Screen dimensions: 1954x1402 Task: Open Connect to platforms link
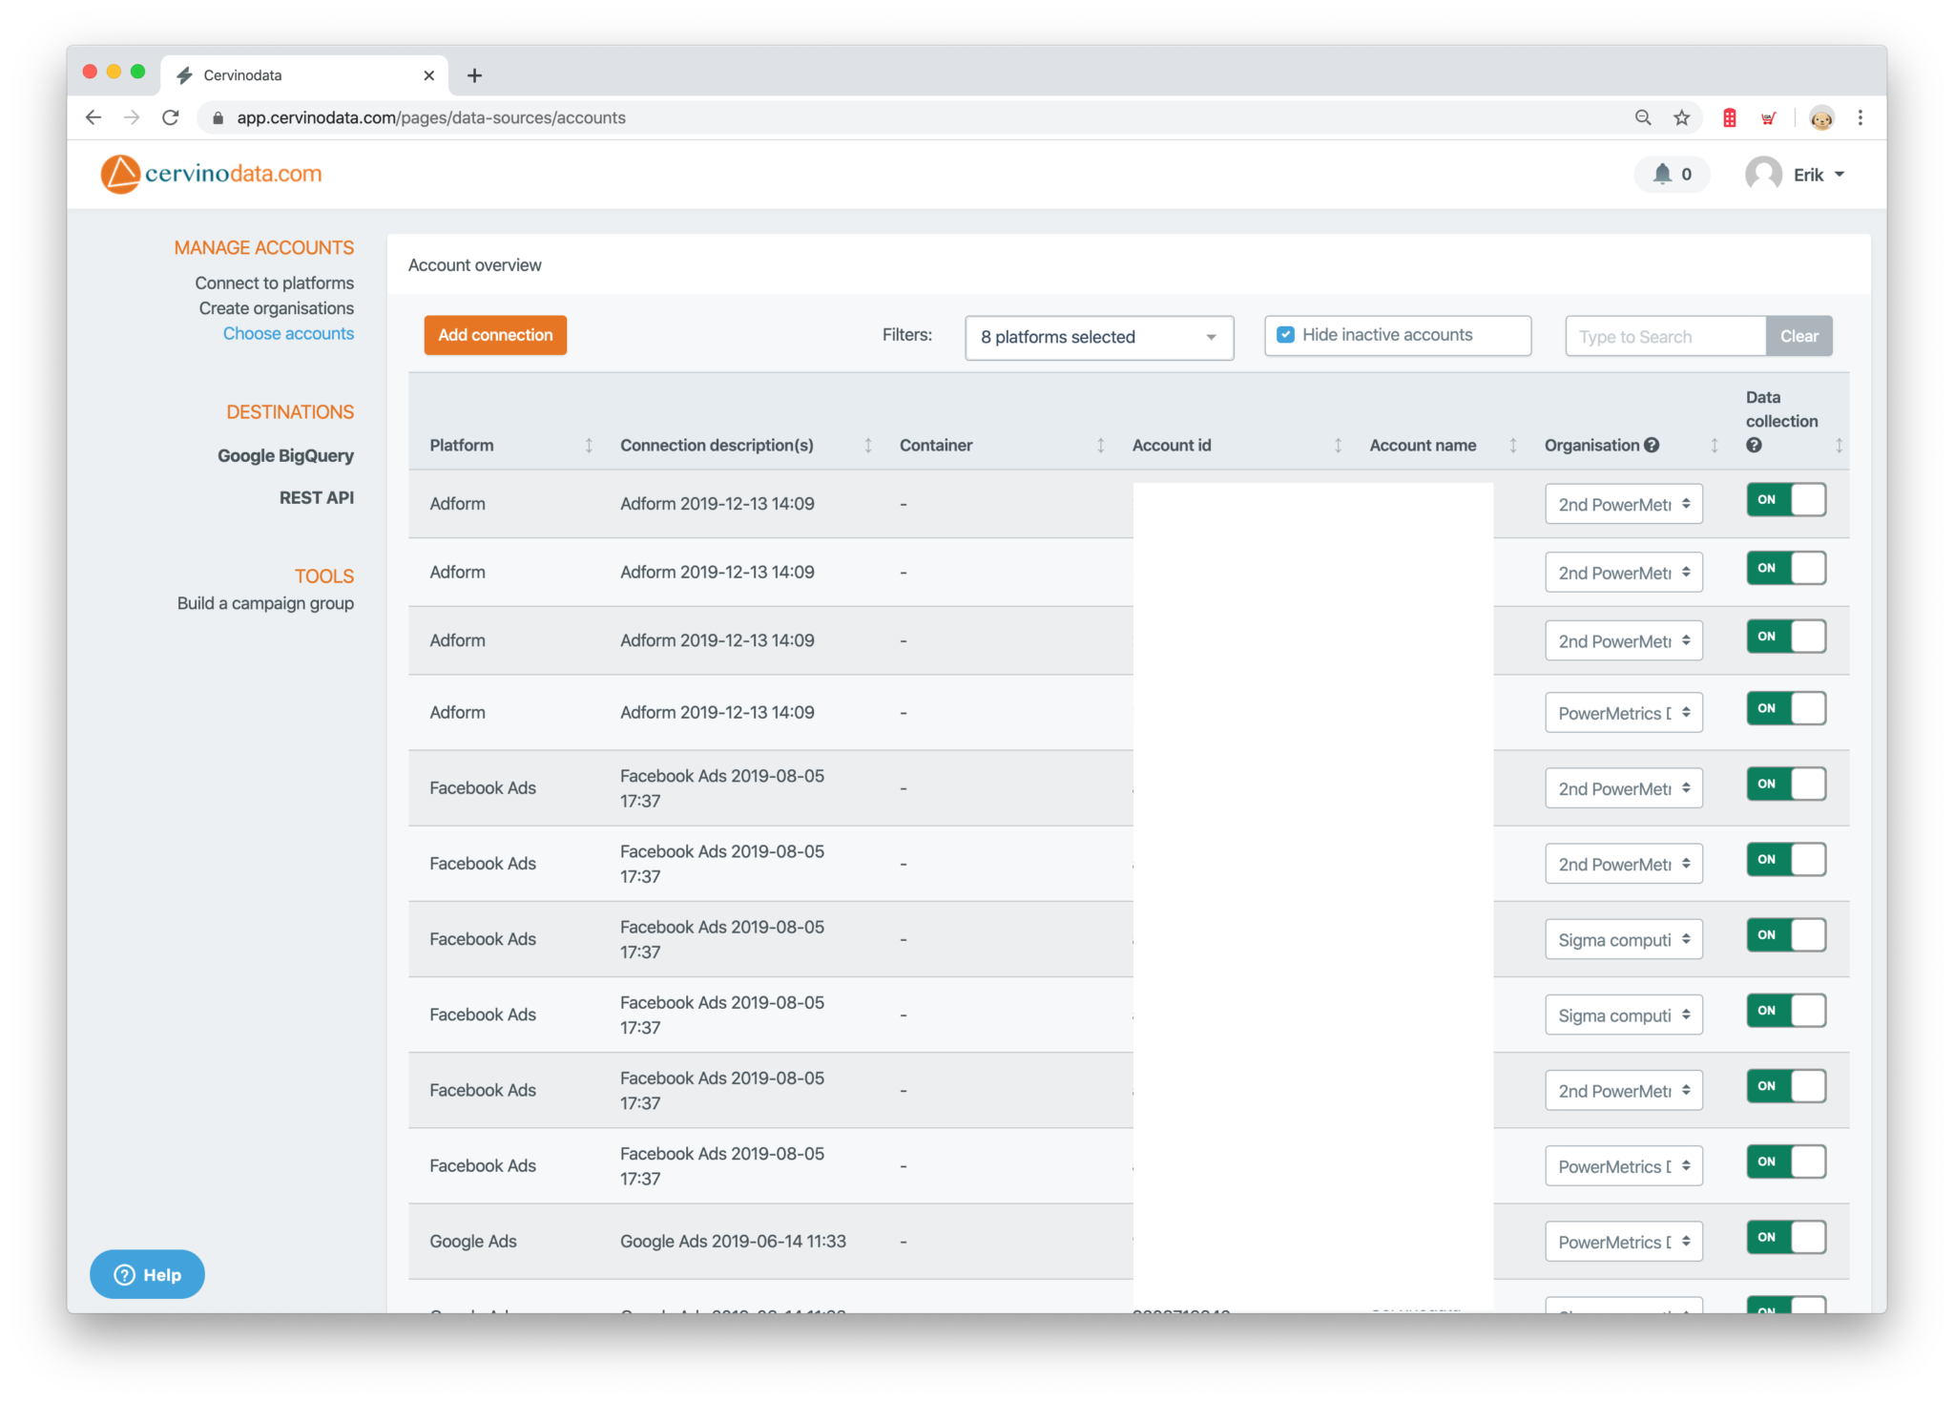click(x=275, y=282)
